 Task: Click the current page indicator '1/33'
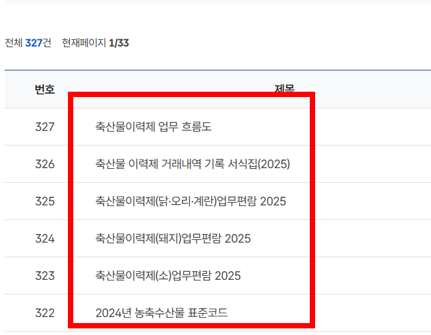coord(119,43)
